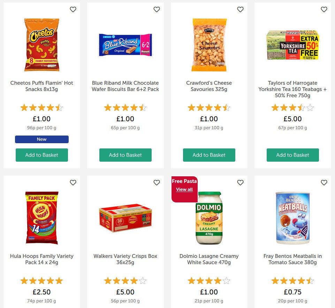Click heart icon on Blue Riband biscuits

tap(157, 9)
